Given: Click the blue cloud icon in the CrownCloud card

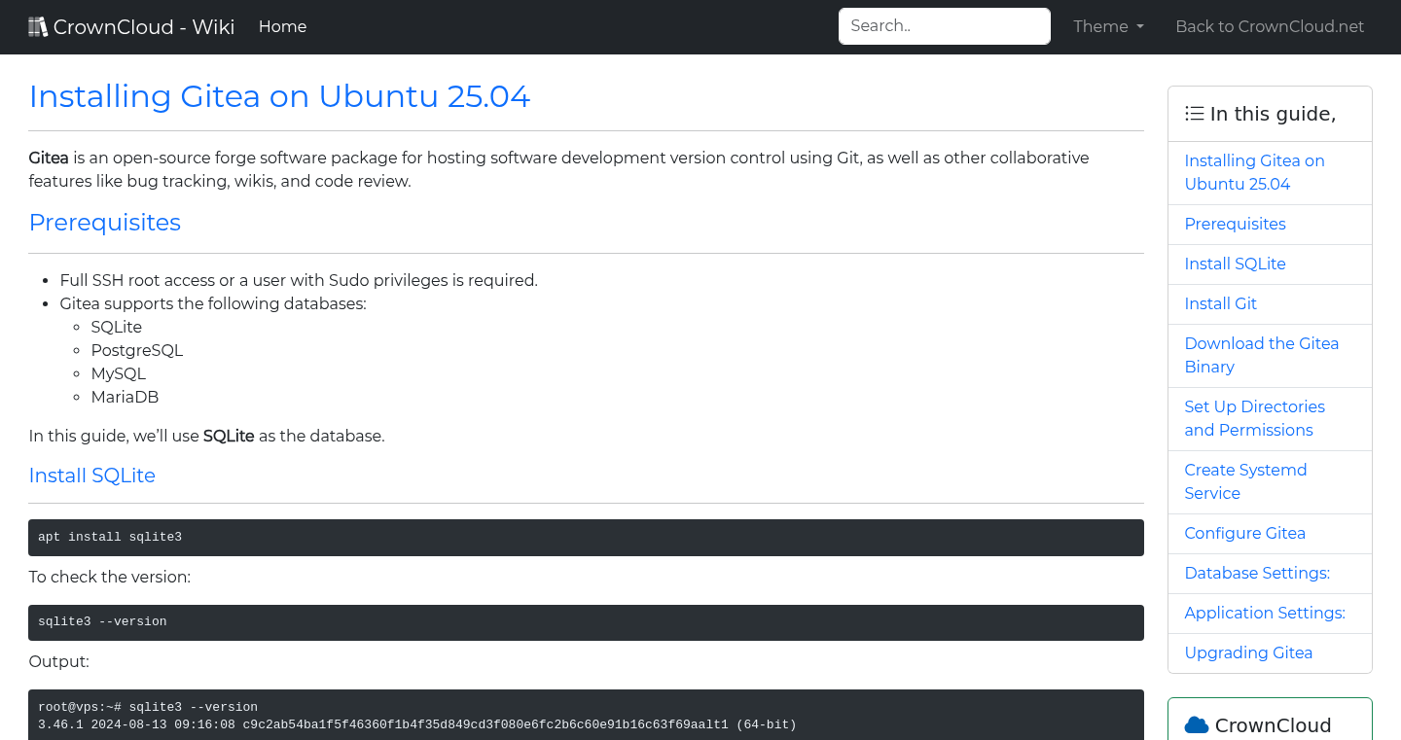Looking at the screenshot, I should [x=1197, y=723].
